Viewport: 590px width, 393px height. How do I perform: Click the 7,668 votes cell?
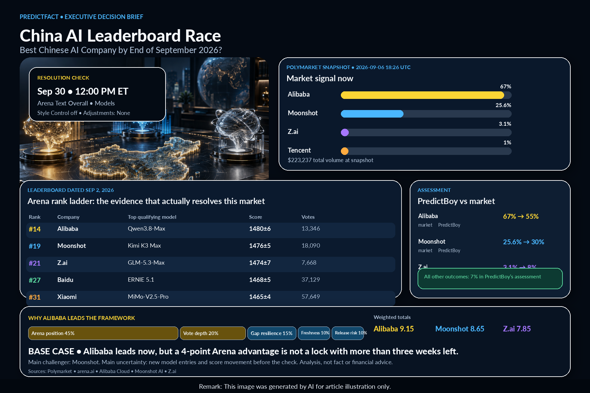pos(309,263)
